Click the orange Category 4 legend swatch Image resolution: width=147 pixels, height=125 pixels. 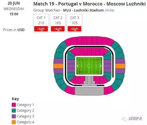(x=14, y=122)
